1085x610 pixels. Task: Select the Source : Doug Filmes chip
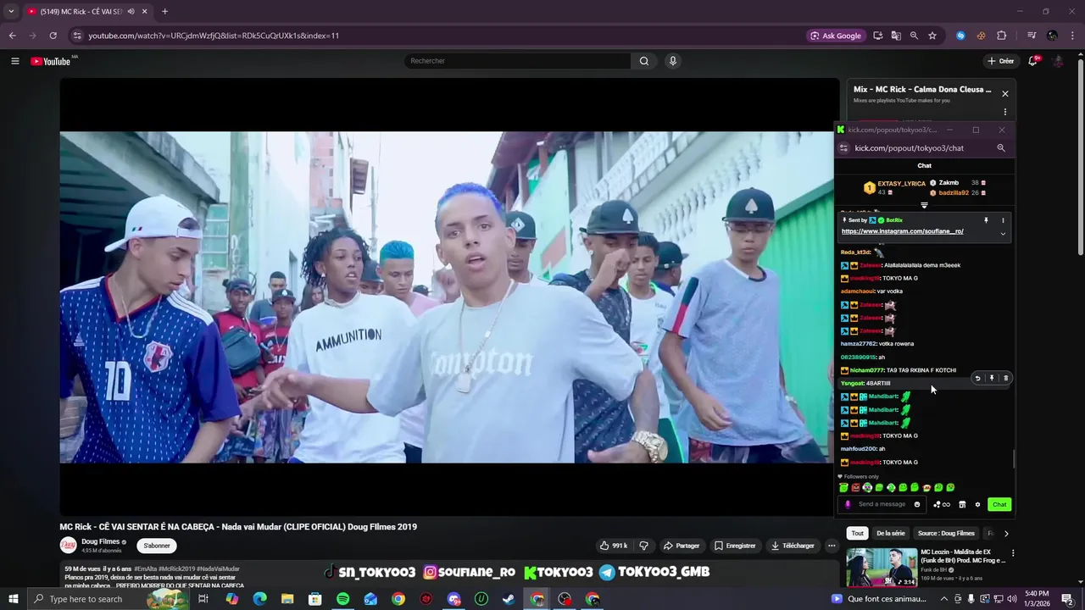click(946, 534)
